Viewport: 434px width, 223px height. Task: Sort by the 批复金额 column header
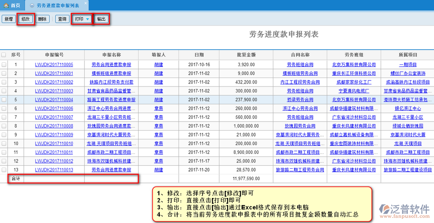click(x=246, y=55)
